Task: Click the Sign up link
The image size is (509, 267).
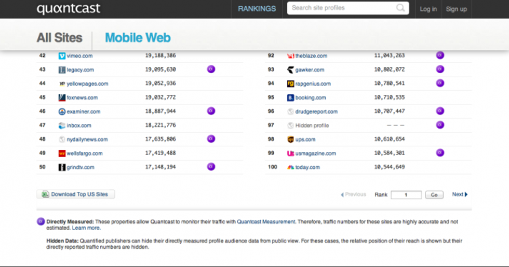Action: click(456, 9)
